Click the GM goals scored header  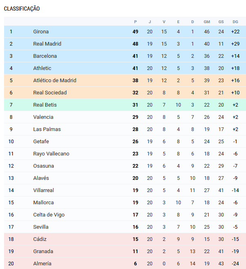[207, 22]
